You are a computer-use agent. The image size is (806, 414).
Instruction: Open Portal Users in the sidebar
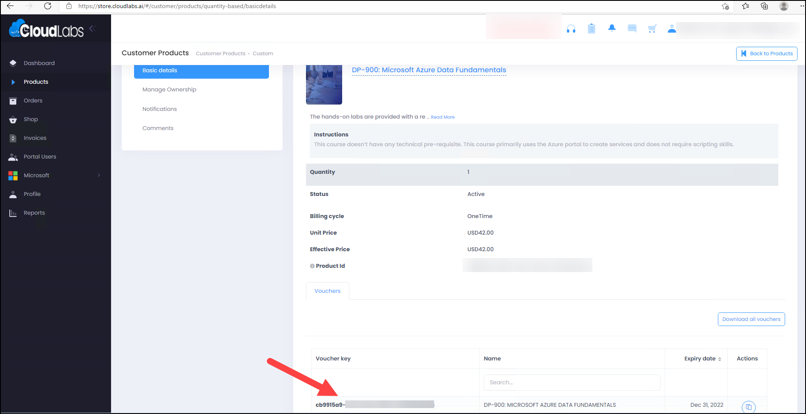(x=40, y=156)
